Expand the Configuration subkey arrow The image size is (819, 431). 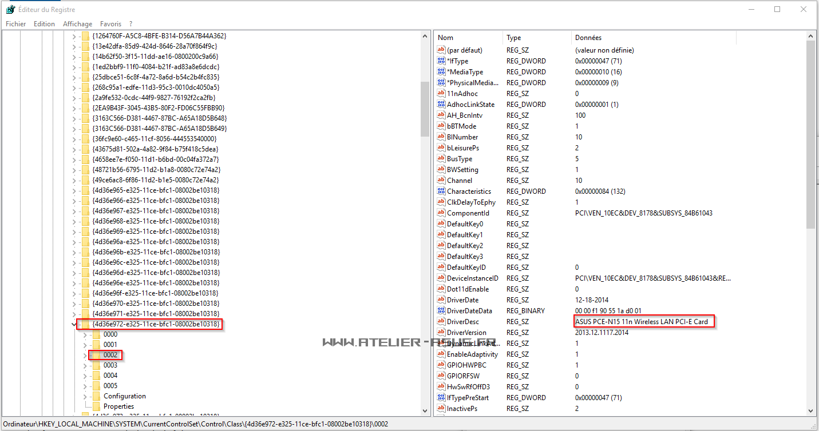click(x=85, y=396)
